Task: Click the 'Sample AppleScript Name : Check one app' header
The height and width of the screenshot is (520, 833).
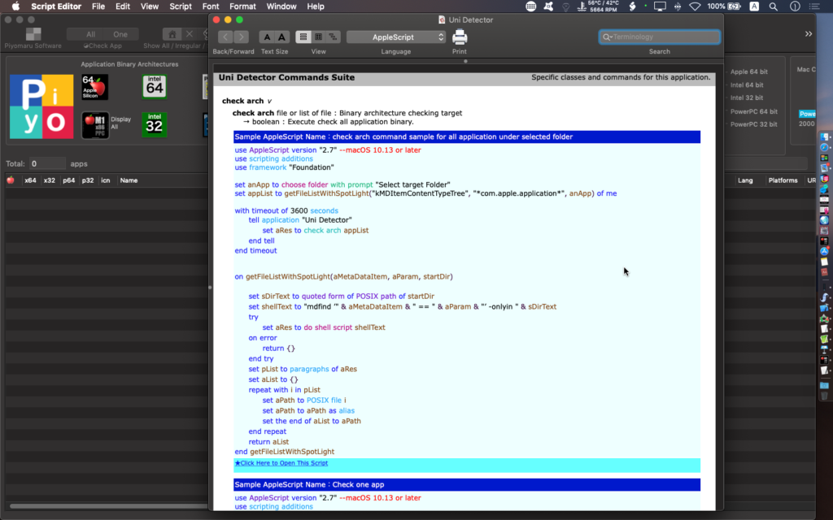Action: (467, 484)
